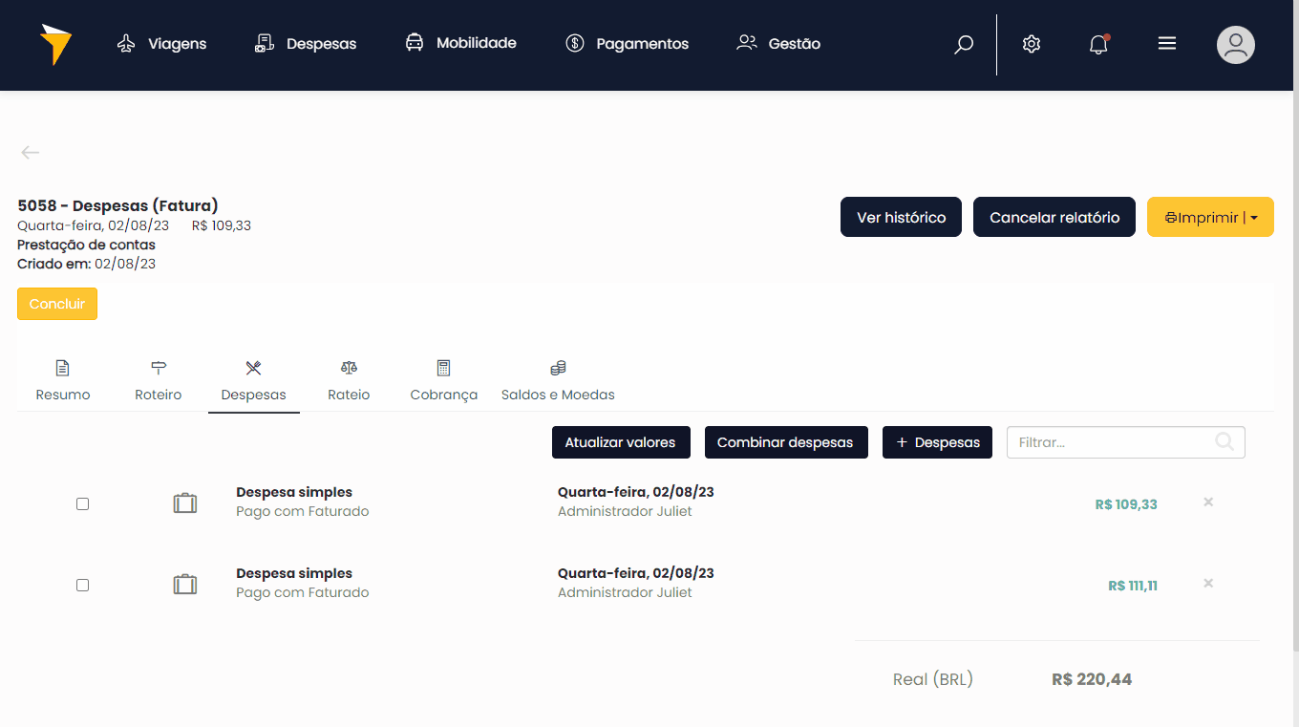Select checkbox for R$ 109,33 expense
Image resolution: width=1299 pixels, height=727 pixels.
[x=83, y=503]
